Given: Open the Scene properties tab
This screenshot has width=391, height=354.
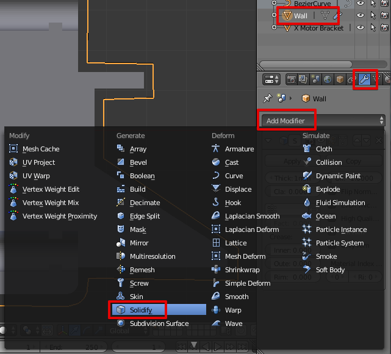Looking at the screenshot, I should click(x=317, y=80).
